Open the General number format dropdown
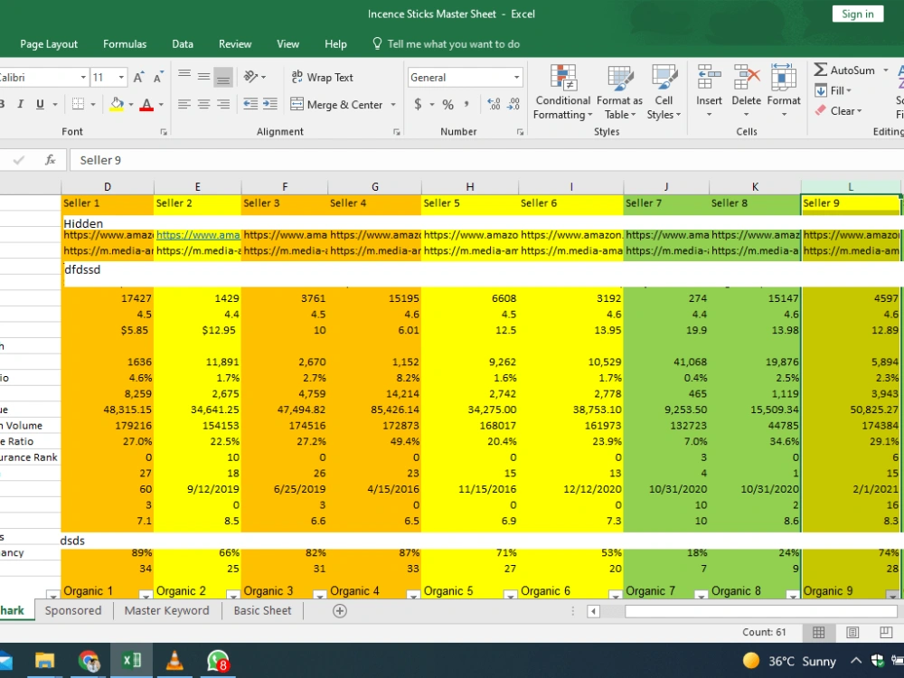This screenshot has height=678, width=904. coord(516,77)
